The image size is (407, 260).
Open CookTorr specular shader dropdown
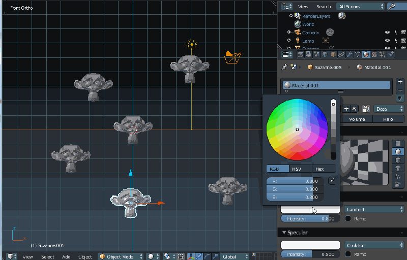point(374,245)
